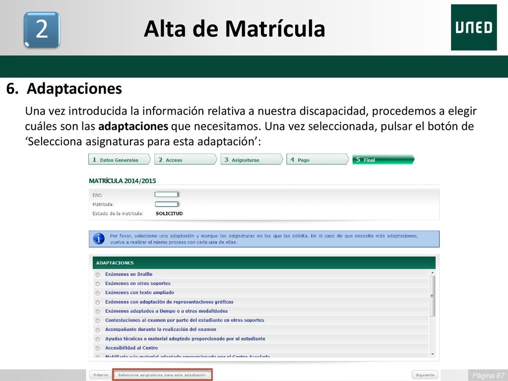Select Contestaciones al examen en otros soportes

click(x=98, y=321)
